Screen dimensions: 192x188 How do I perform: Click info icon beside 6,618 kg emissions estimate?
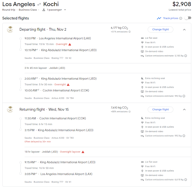185,180
